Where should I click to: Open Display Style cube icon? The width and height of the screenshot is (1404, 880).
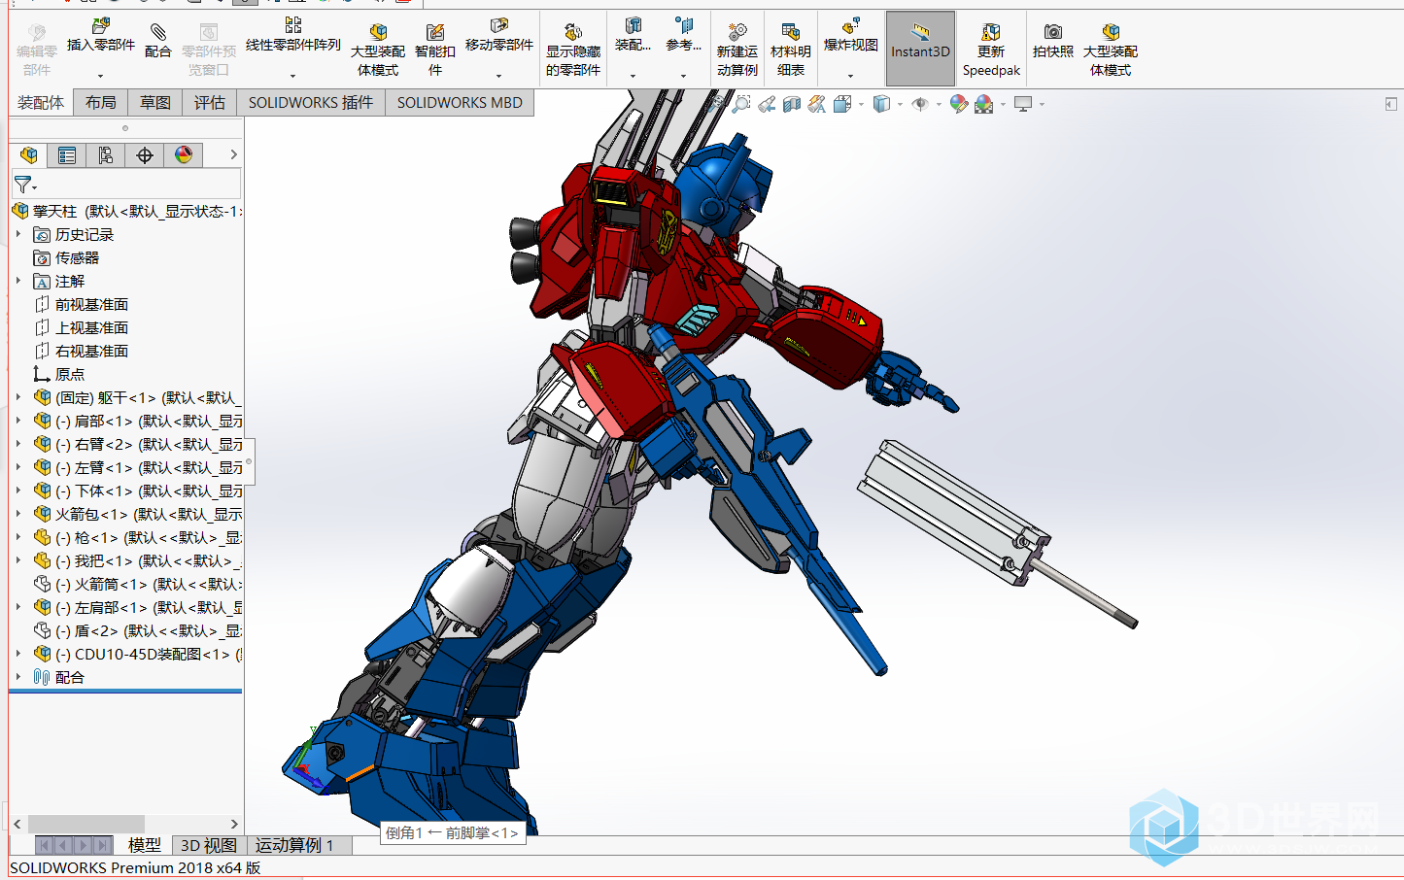coord(881,104)
